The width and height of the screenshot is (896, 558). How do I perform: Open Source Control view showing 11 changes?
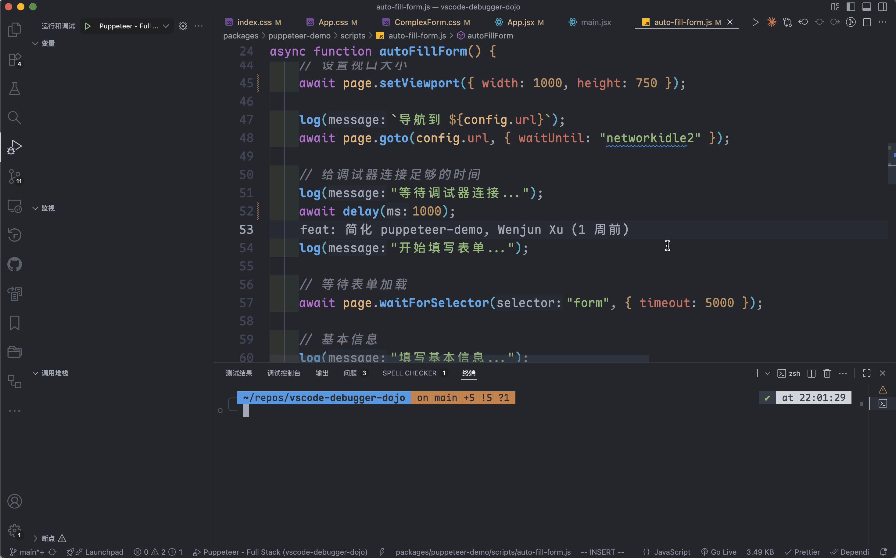pyautogui.click(x=14, y=176)
